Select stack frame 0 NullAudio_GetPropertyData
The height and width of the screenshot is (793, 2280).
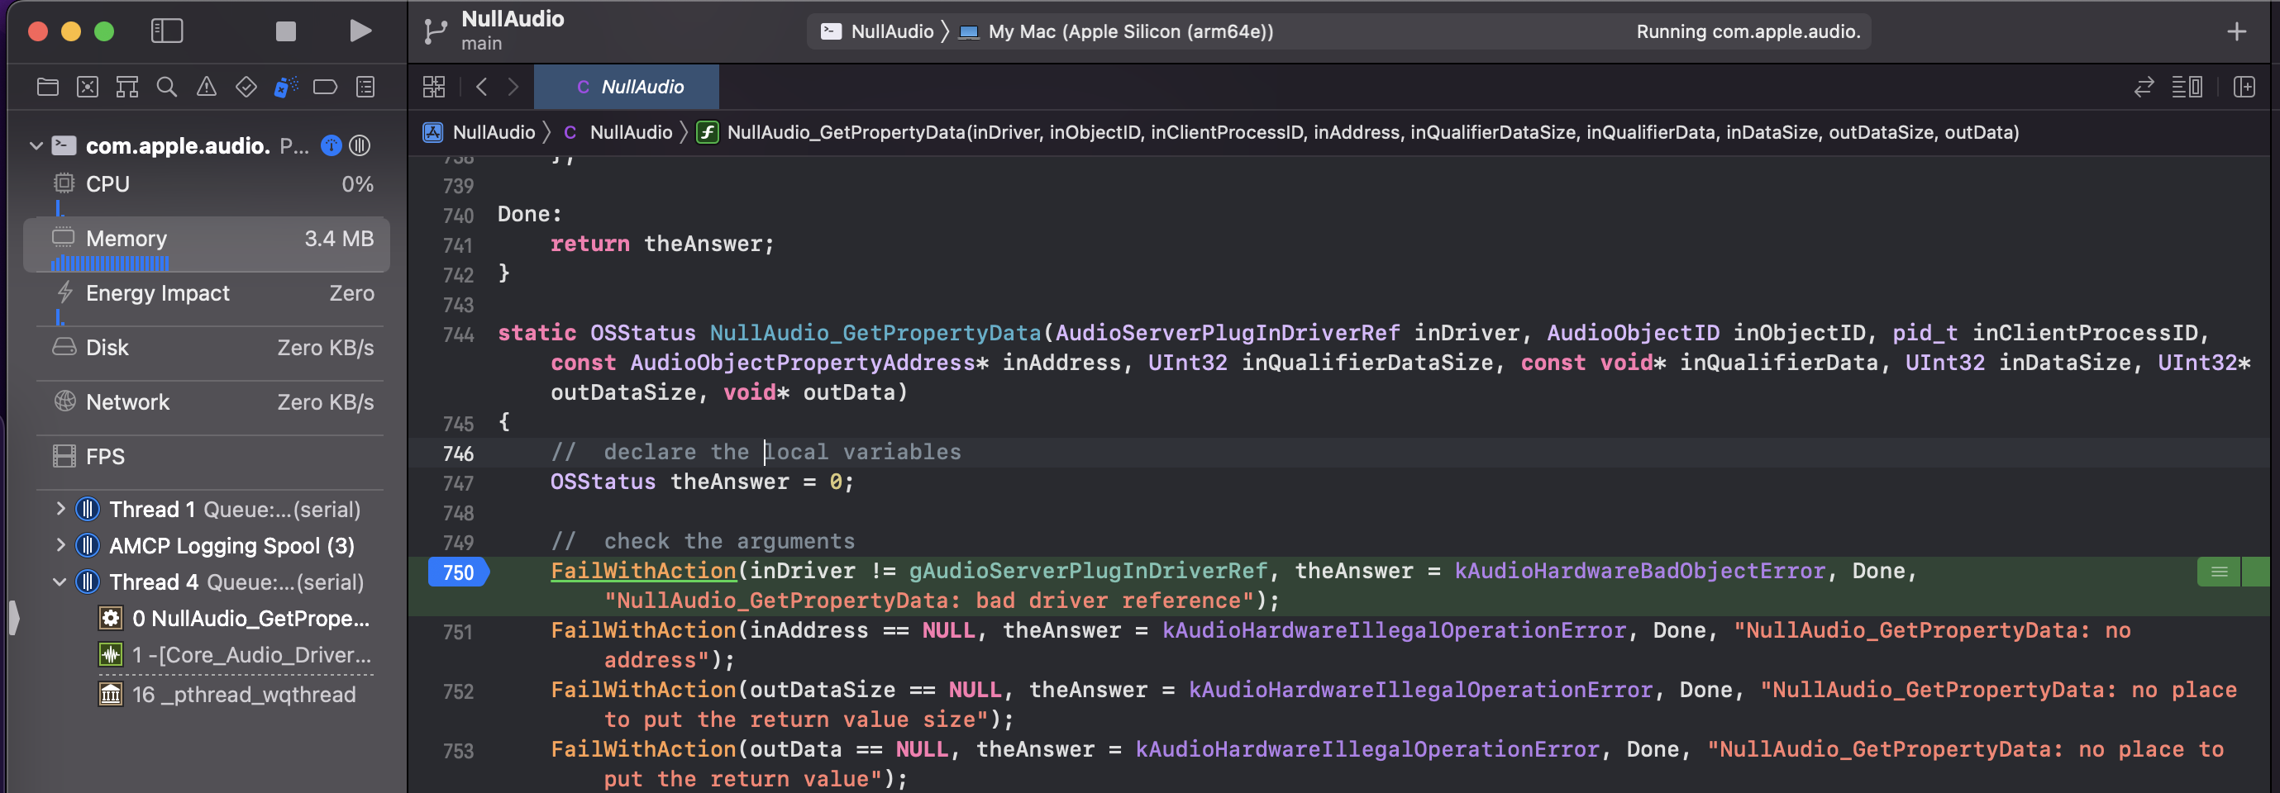click(x=250, y=618)
